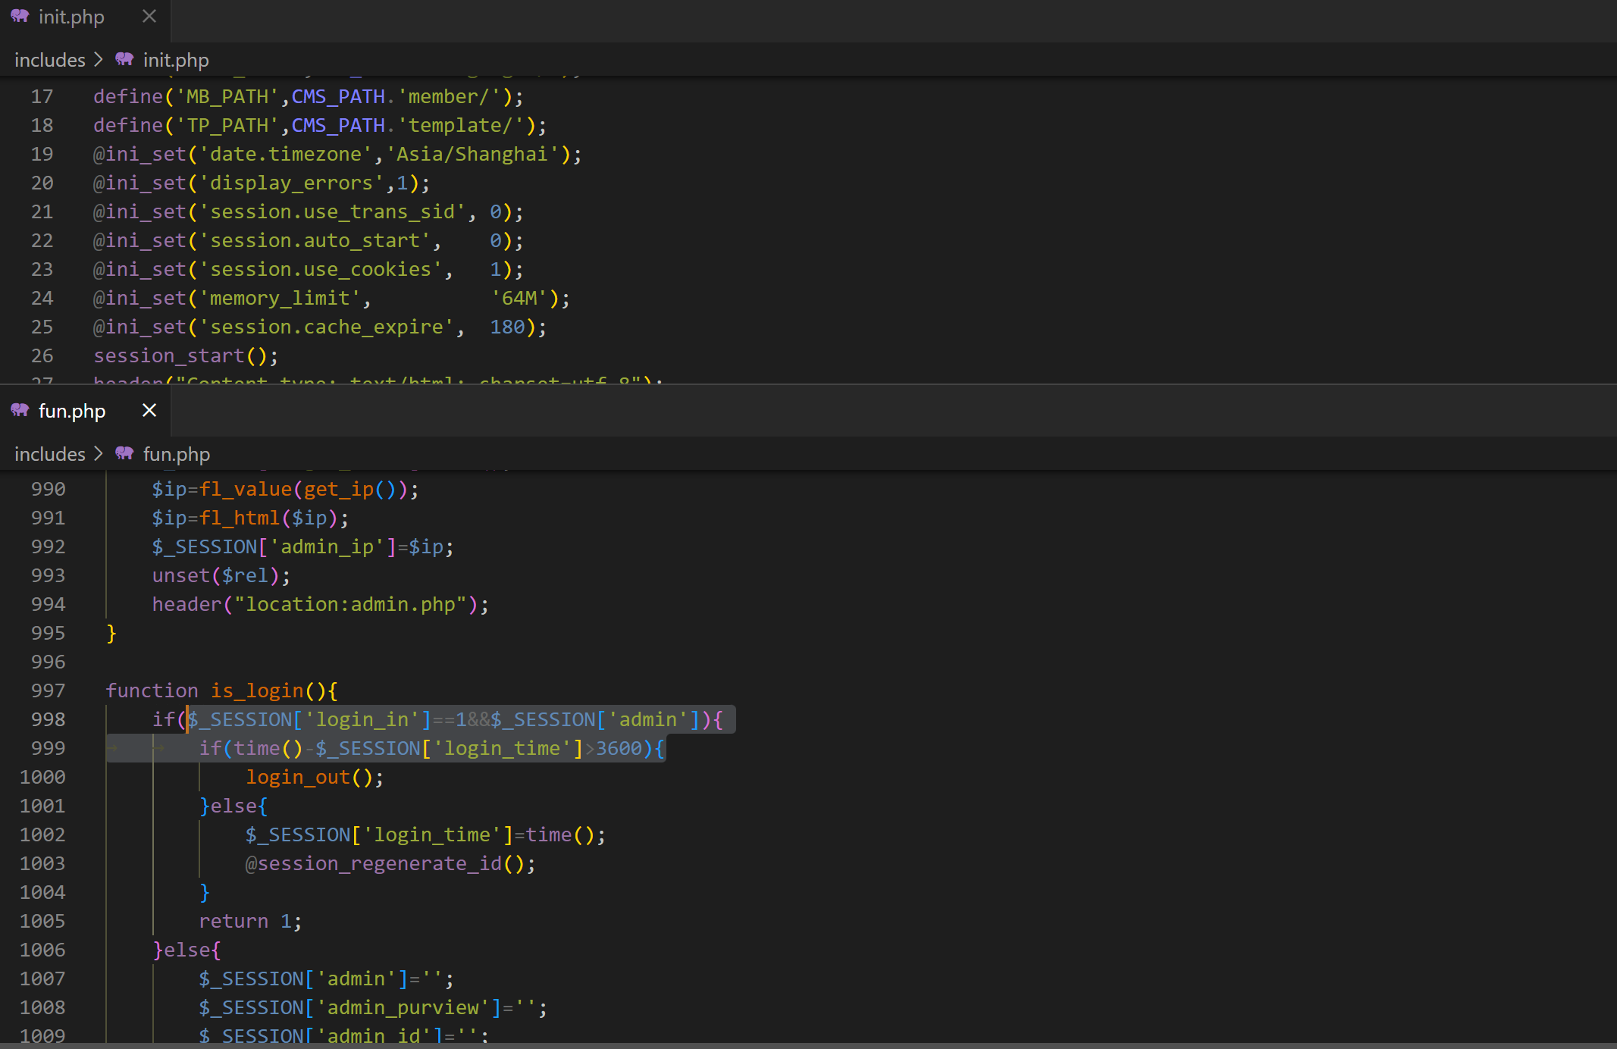Click line number 997 in the gutter

point(48,690)
